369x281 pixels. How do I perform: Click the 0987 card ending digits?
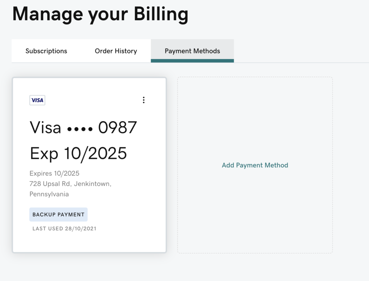pyautogui.click(x=117, y=127)
